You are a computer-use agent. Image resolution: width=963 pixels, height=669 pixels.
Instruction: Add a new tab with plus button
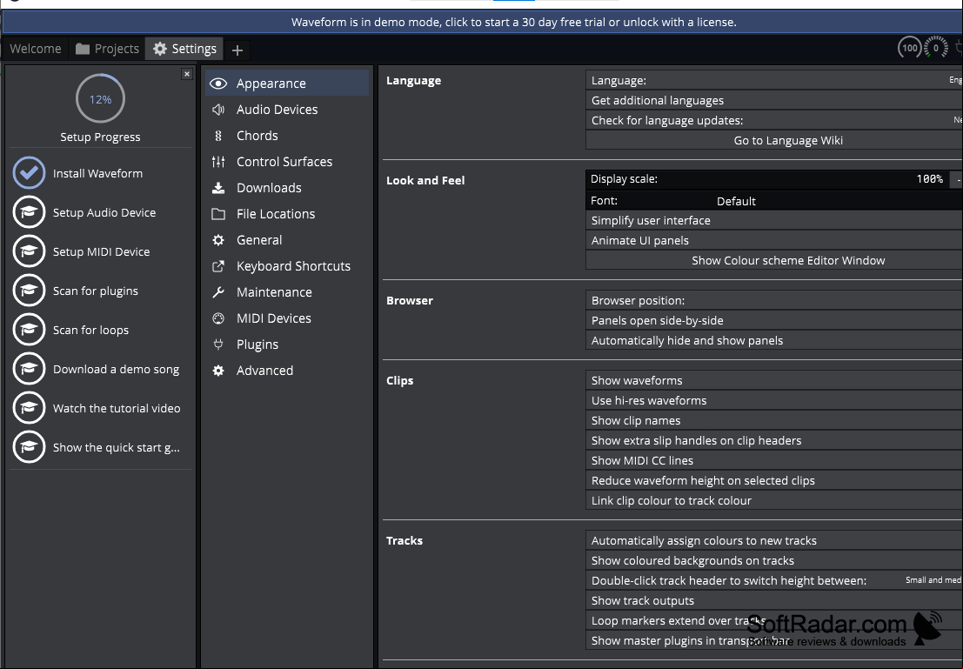237,50
